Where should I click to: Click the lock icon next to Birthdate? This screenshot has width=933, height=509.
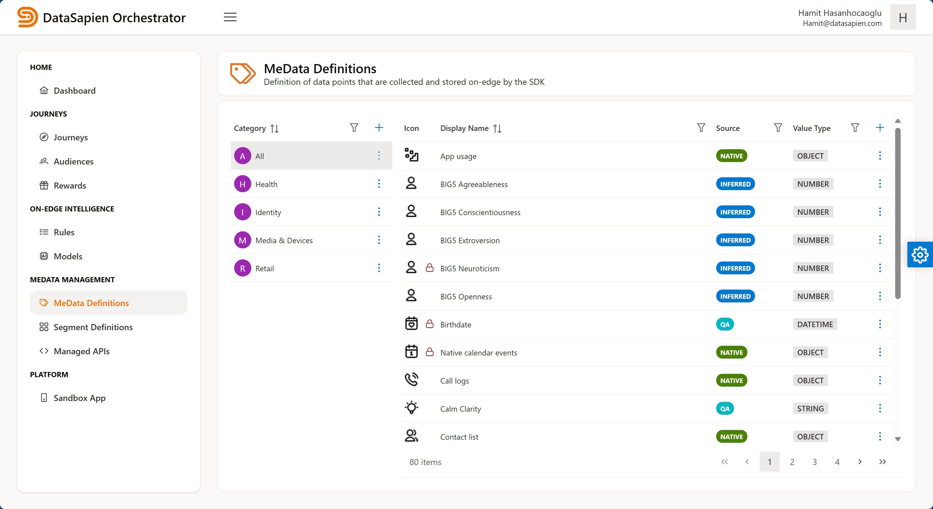tap(430, 323)
